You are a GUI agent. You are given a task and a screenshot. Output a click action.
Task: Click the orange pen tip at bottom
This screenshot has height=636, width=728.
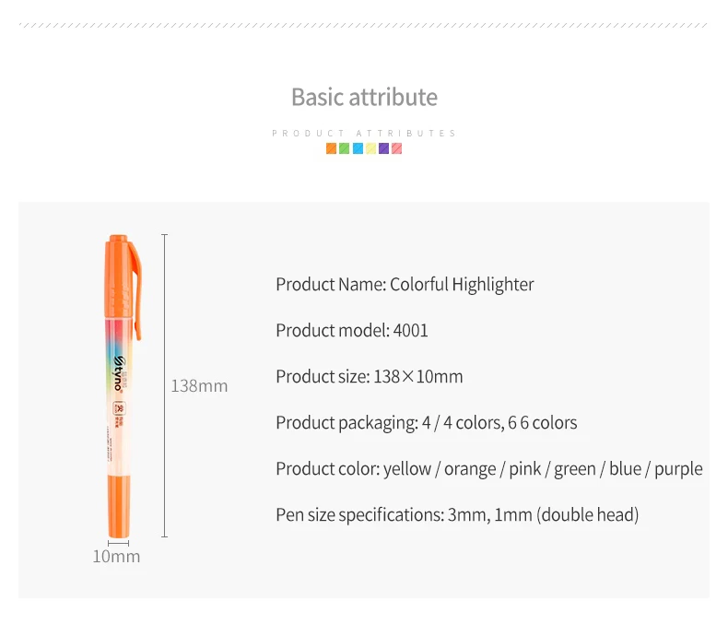(x=118, y=506)
